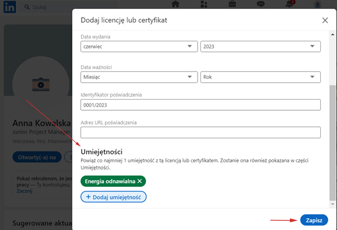Open the expiry Rok dropdown
Screen dimensions: 337x230
point(260,77)
